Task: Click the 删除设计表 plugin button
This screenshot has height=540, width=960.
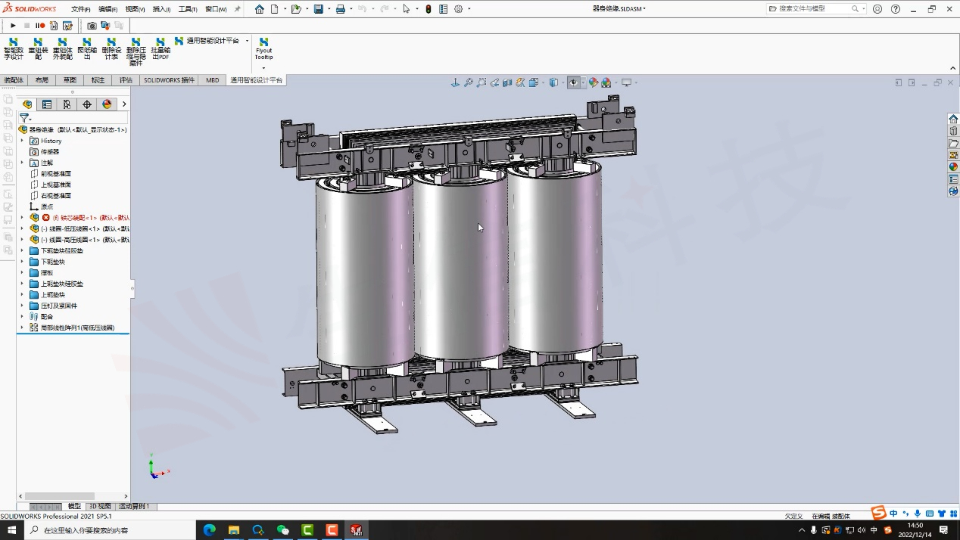Action: 111,48
